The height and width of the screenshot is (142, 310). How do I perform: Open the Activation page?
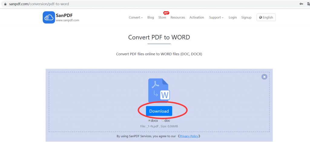point(197,17)
